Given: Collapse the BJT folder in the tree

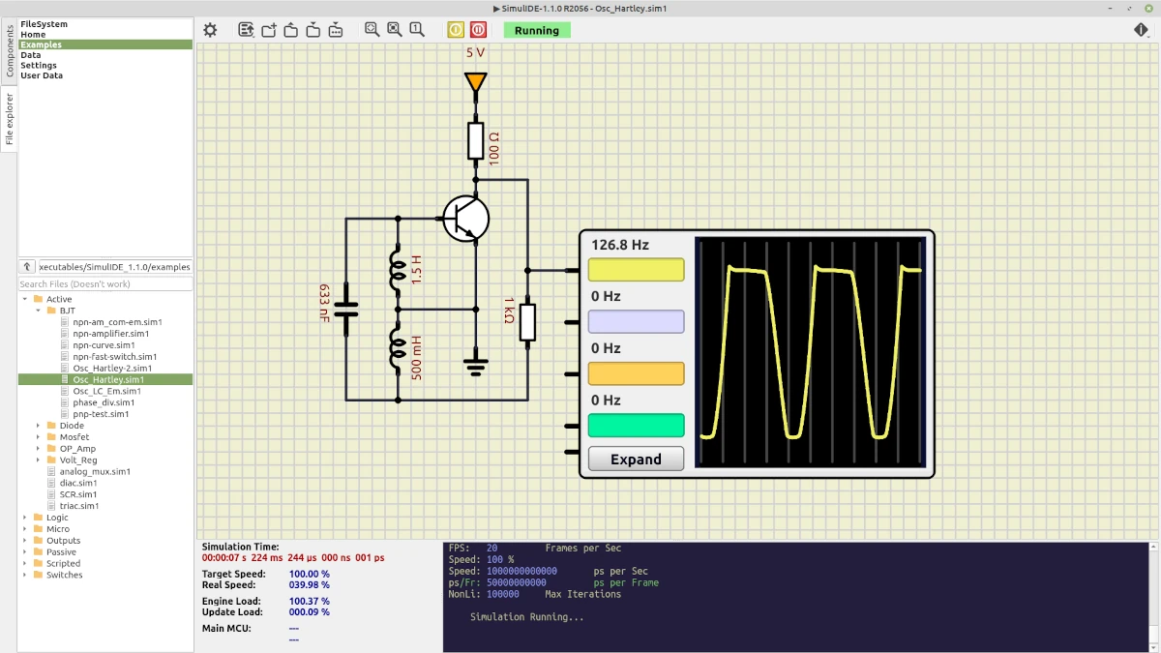Looking at the screenshot, I should click(x=39, y=311).
